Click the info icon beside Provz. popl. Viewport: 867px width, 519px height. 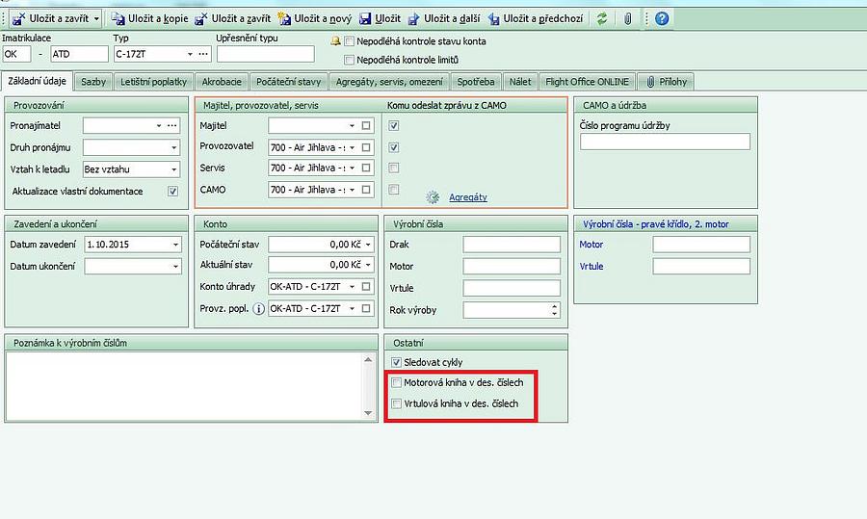coord(258,309)
